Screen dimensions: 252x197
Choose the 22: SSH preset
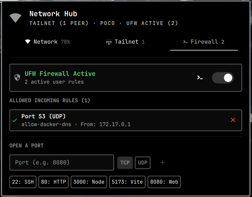(x=23, y=182)
